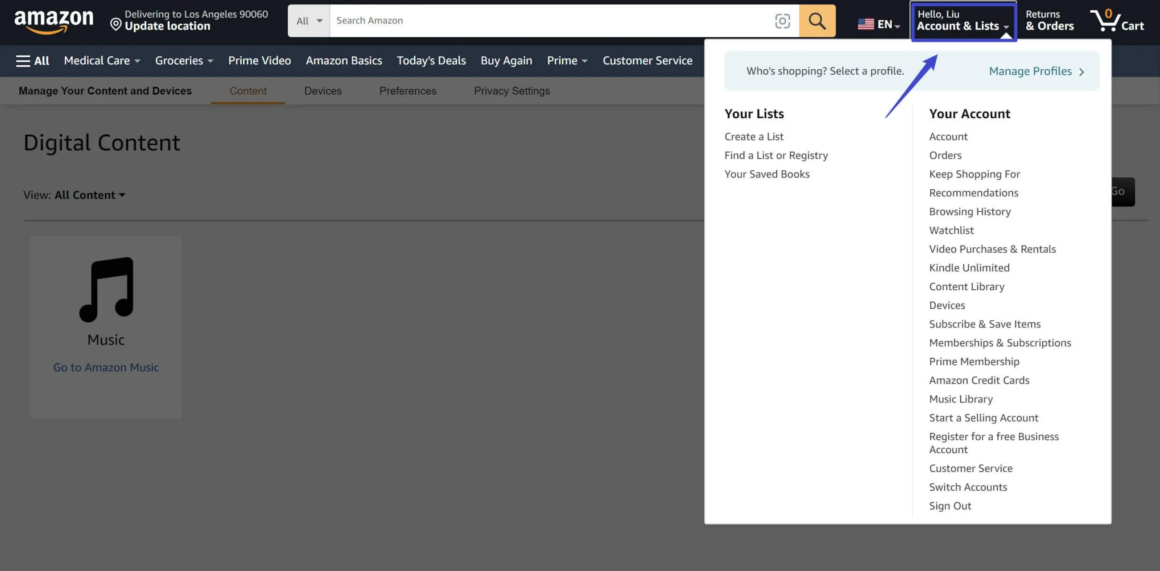1160x571 pixels.
Task: Expand the Prime navigation dropdown
Action: click(x=567, y=61)
